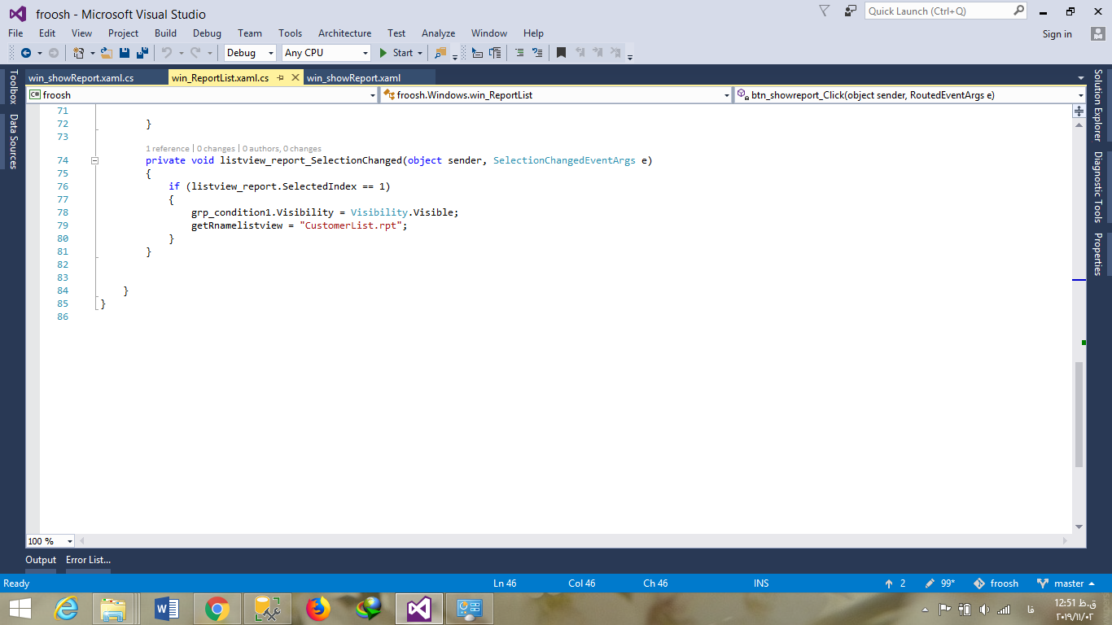Screen dimensions: 1112x625
Task: Toggle the pin on win_ReportList.xaml.cs tab
Action: (x=280, y=78)
